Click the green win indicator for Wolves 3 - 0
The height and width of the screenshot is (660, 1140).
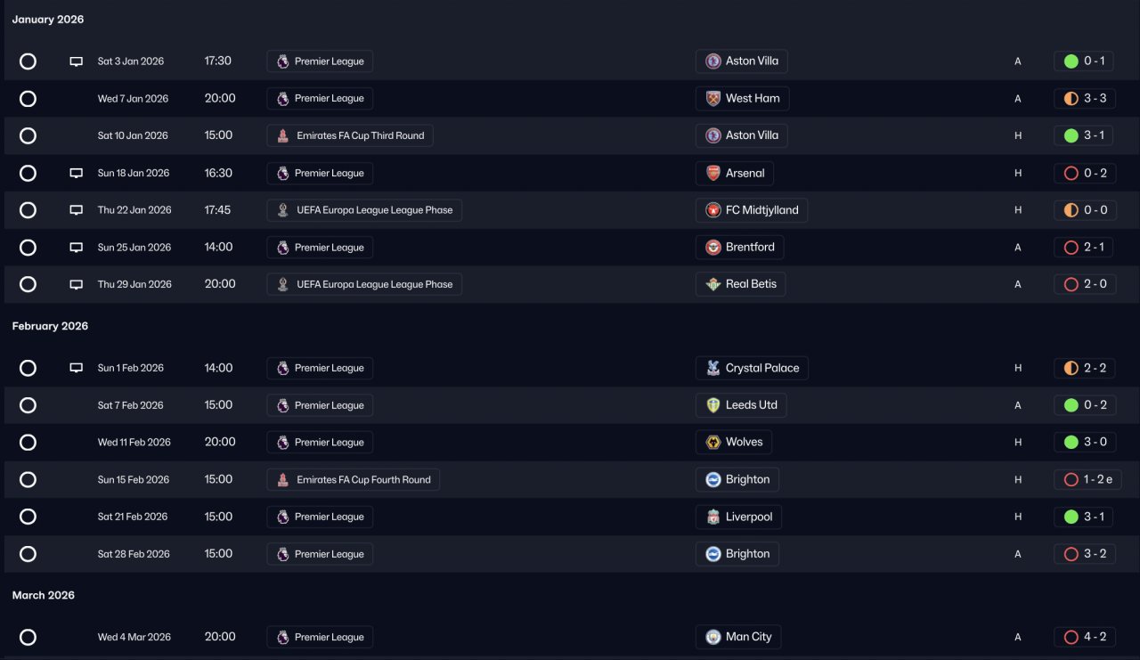tap(1071, 442)
